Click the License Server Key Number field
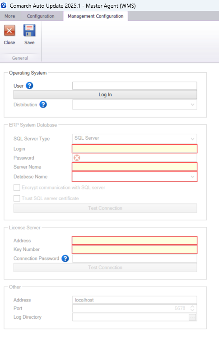 135,250
